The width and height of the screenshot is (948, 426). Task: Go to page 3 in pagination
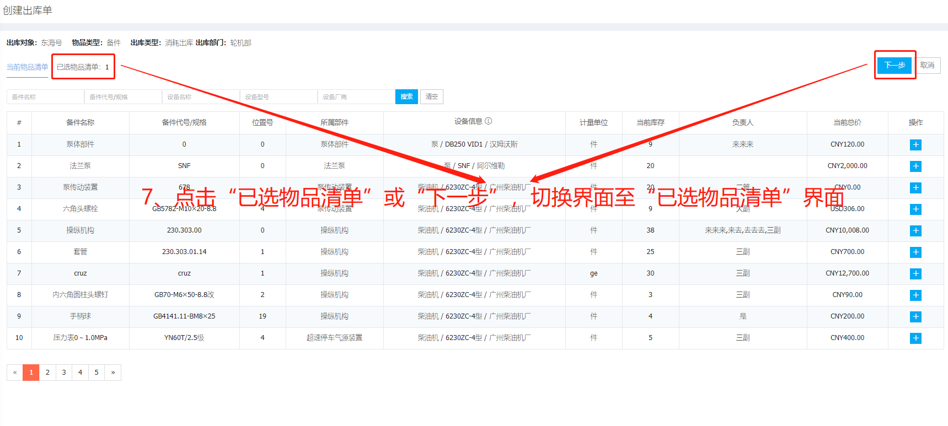tap(64, 373)
